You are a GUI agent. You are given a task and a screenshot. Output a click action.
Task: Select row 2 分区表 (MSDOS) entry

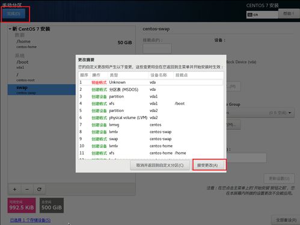coord(151,90)
